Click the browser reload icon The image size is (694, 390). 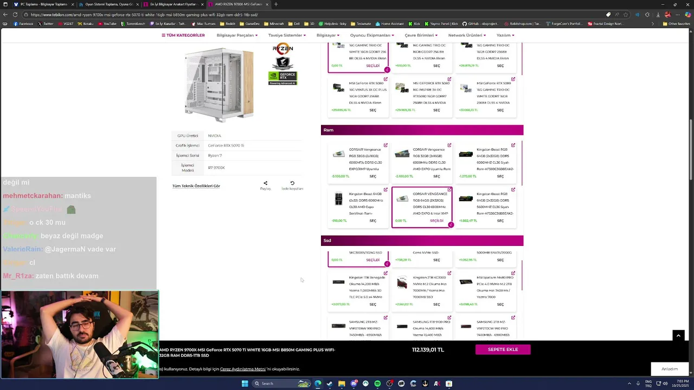[15, 15]
